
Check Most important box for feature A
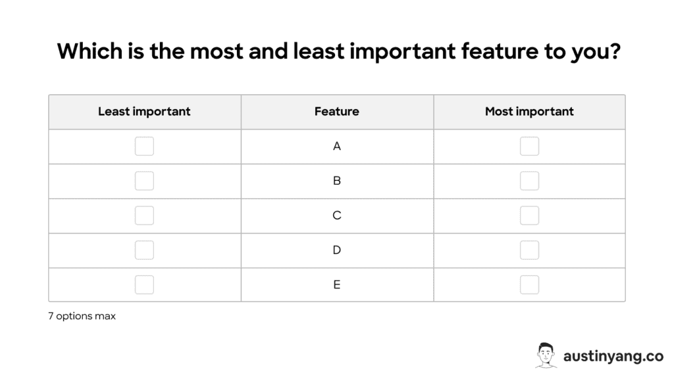(529, 146)
